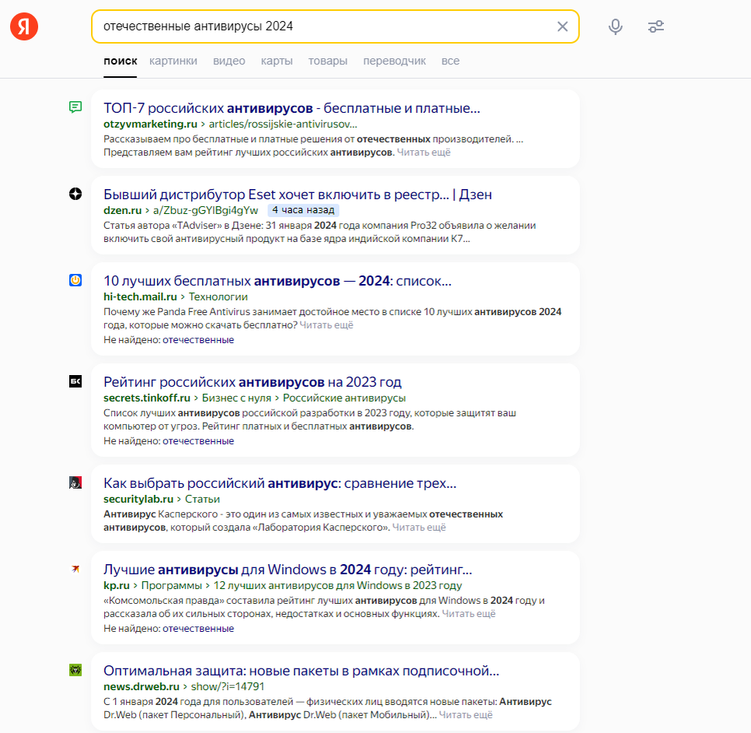Expand Читать ещё on otzyvmarketing result

click(x=424, y=153)
